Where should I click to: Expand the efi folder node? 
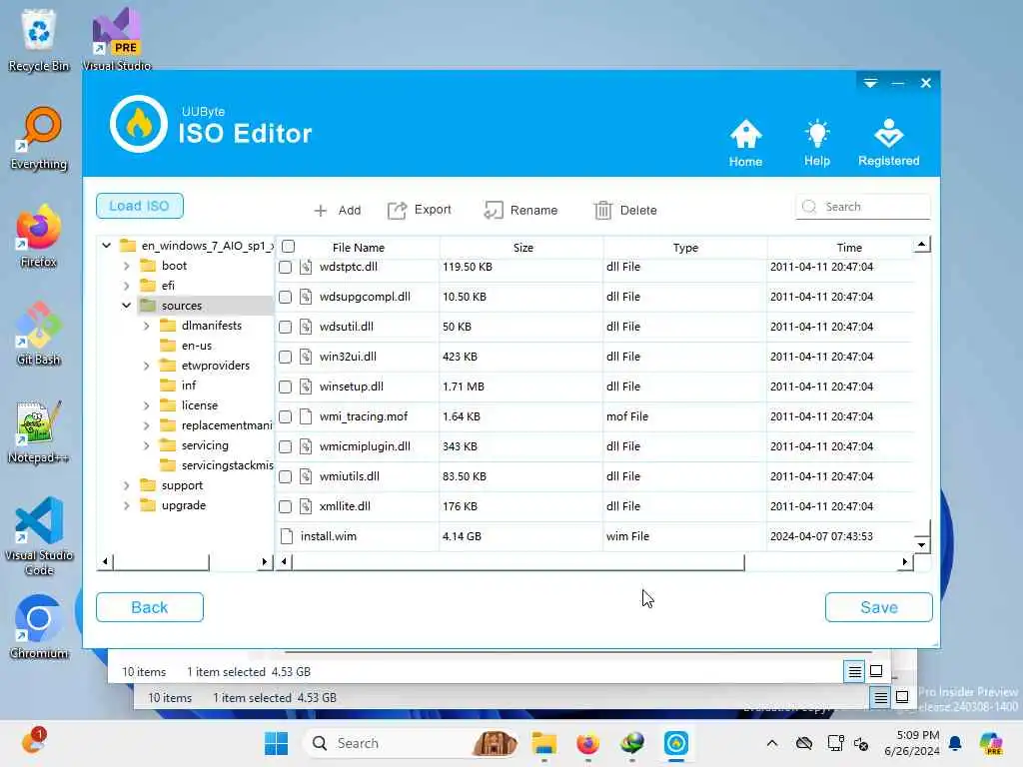point(127,286)
